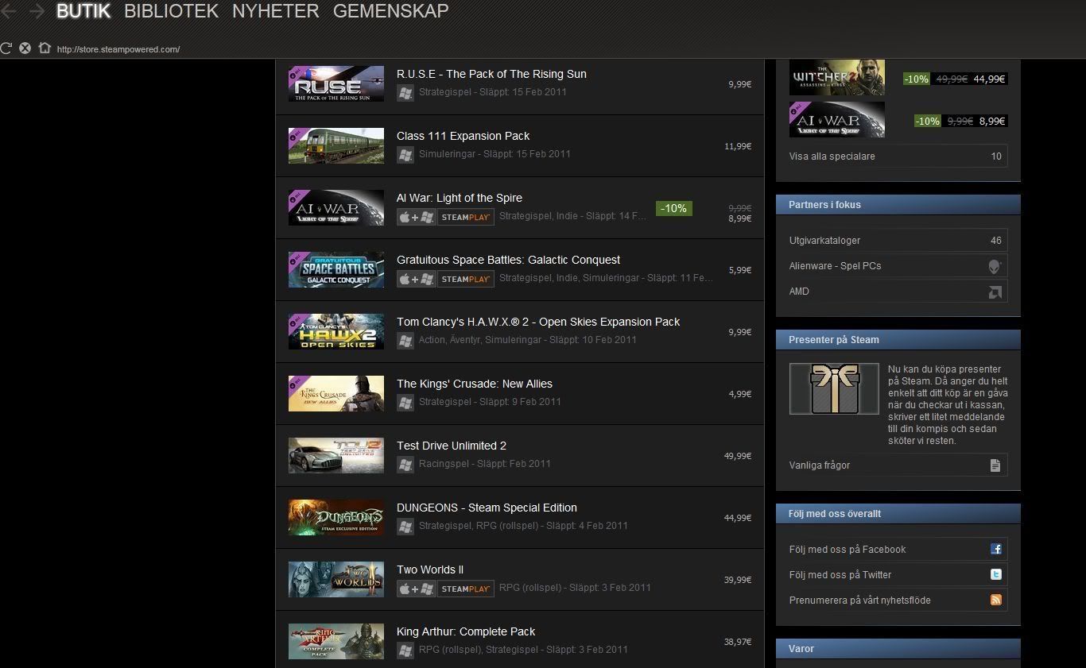Switch to the BIBLIOTEK tab
Screen dimensions: 1086x668
pyautogui.click(x=171, y=11)
